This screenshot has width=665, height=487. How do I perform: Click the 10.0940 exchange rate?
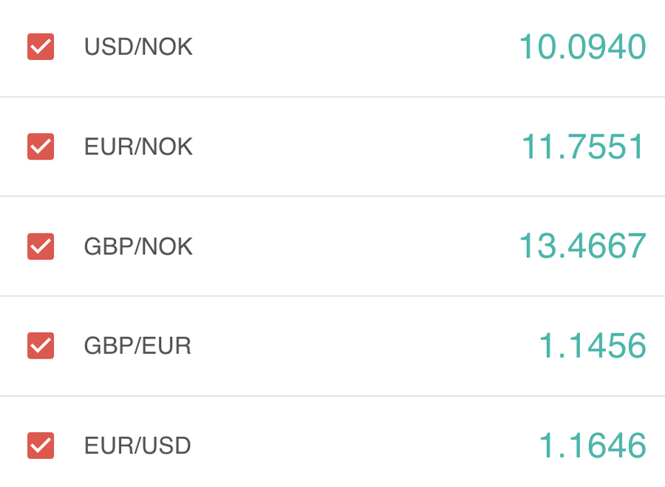coord(582,47)
